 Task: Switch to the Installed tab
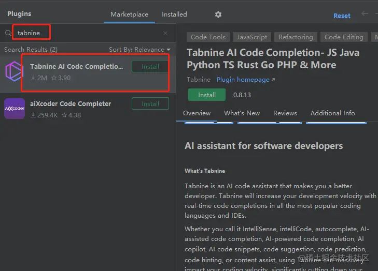(x=174, y=14)
